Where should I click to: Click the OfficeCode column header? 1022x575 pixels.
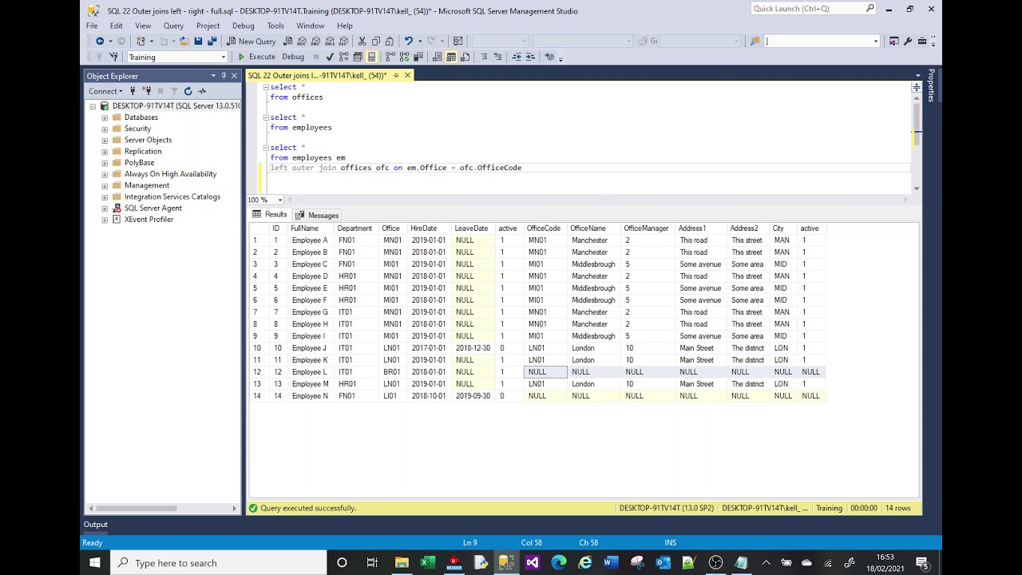[x=543, y=228]
